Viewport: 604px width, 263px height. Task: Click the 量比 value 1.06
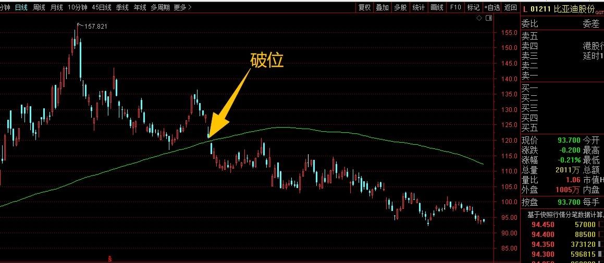pos(572,180)
